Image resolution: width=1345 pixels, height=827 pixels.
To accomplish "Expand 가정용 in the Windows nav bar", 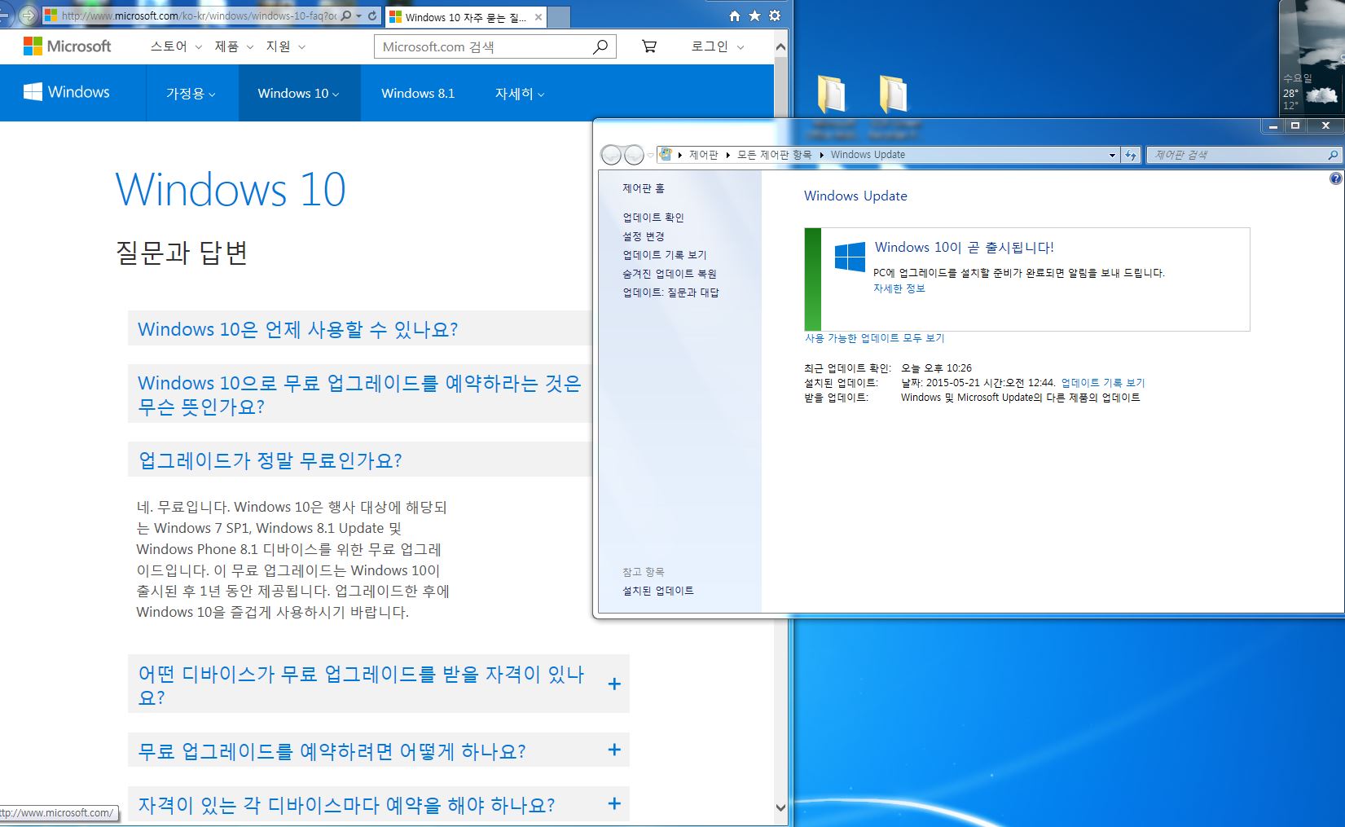I will pos(191,93).
